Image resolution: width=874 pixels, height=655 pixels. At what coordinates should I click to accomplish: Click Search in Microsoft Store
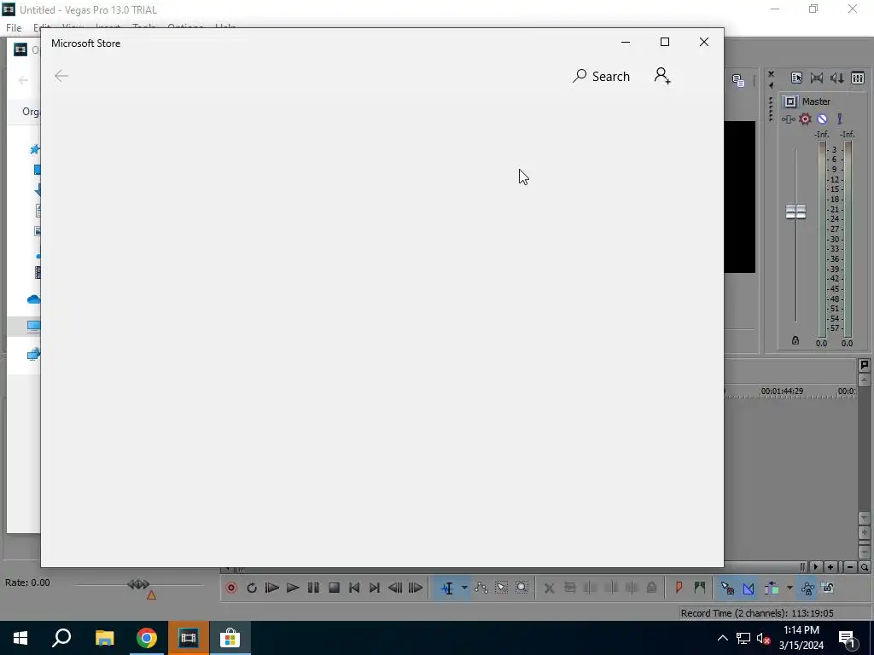(602, 76)
